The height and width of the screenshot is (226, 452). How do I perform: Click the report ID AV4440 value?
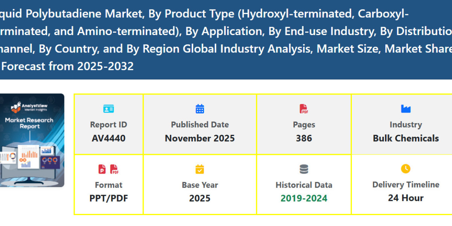108,138
